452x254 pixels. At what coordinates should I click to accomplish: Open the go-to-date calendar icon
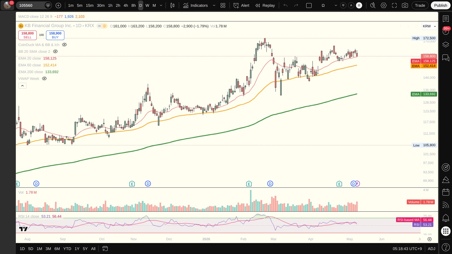[x=105, y=249]
